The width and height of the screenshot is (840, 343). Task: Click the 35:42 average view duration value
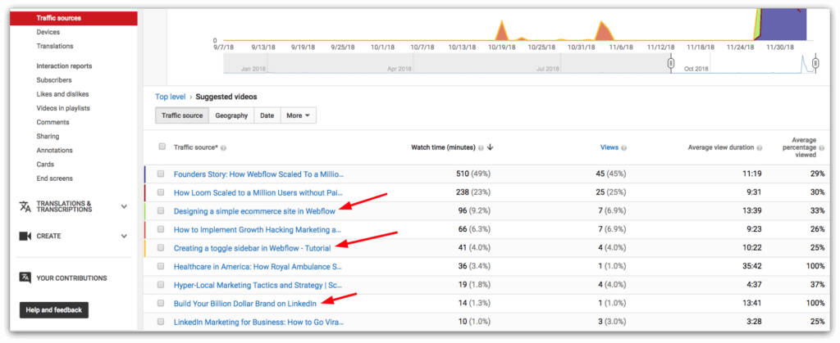(x=752, y=266)
